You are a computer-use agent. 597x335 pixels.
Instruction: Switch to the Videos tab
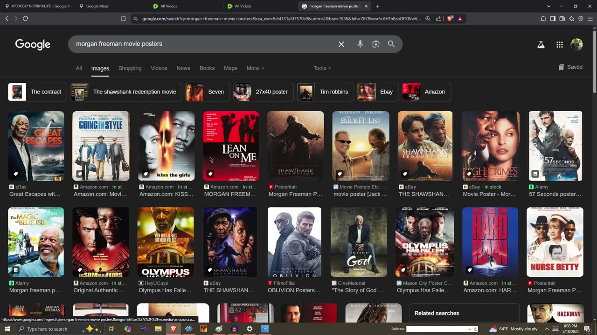click(159, 68)
